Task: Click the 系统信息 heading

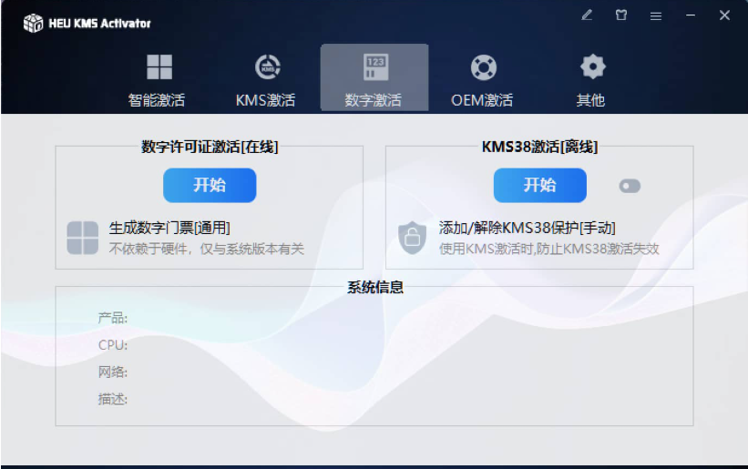Action: tap(375, 288)
